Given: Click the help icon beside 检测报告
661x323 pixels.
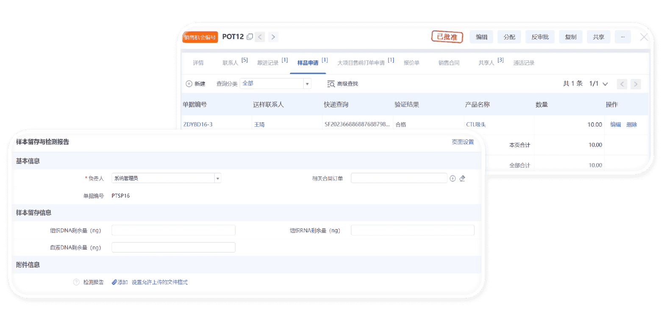Looking at the screenshot, I should click(76, 282).
